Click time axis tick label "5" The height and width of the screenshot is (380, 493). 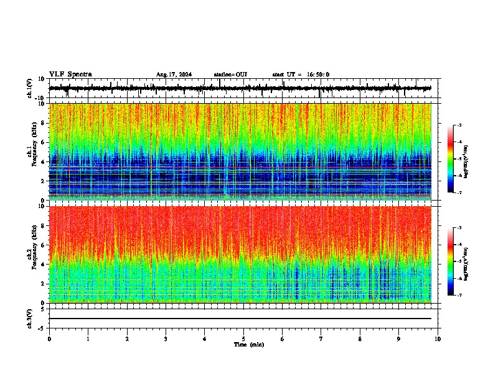tap(243, 339)
